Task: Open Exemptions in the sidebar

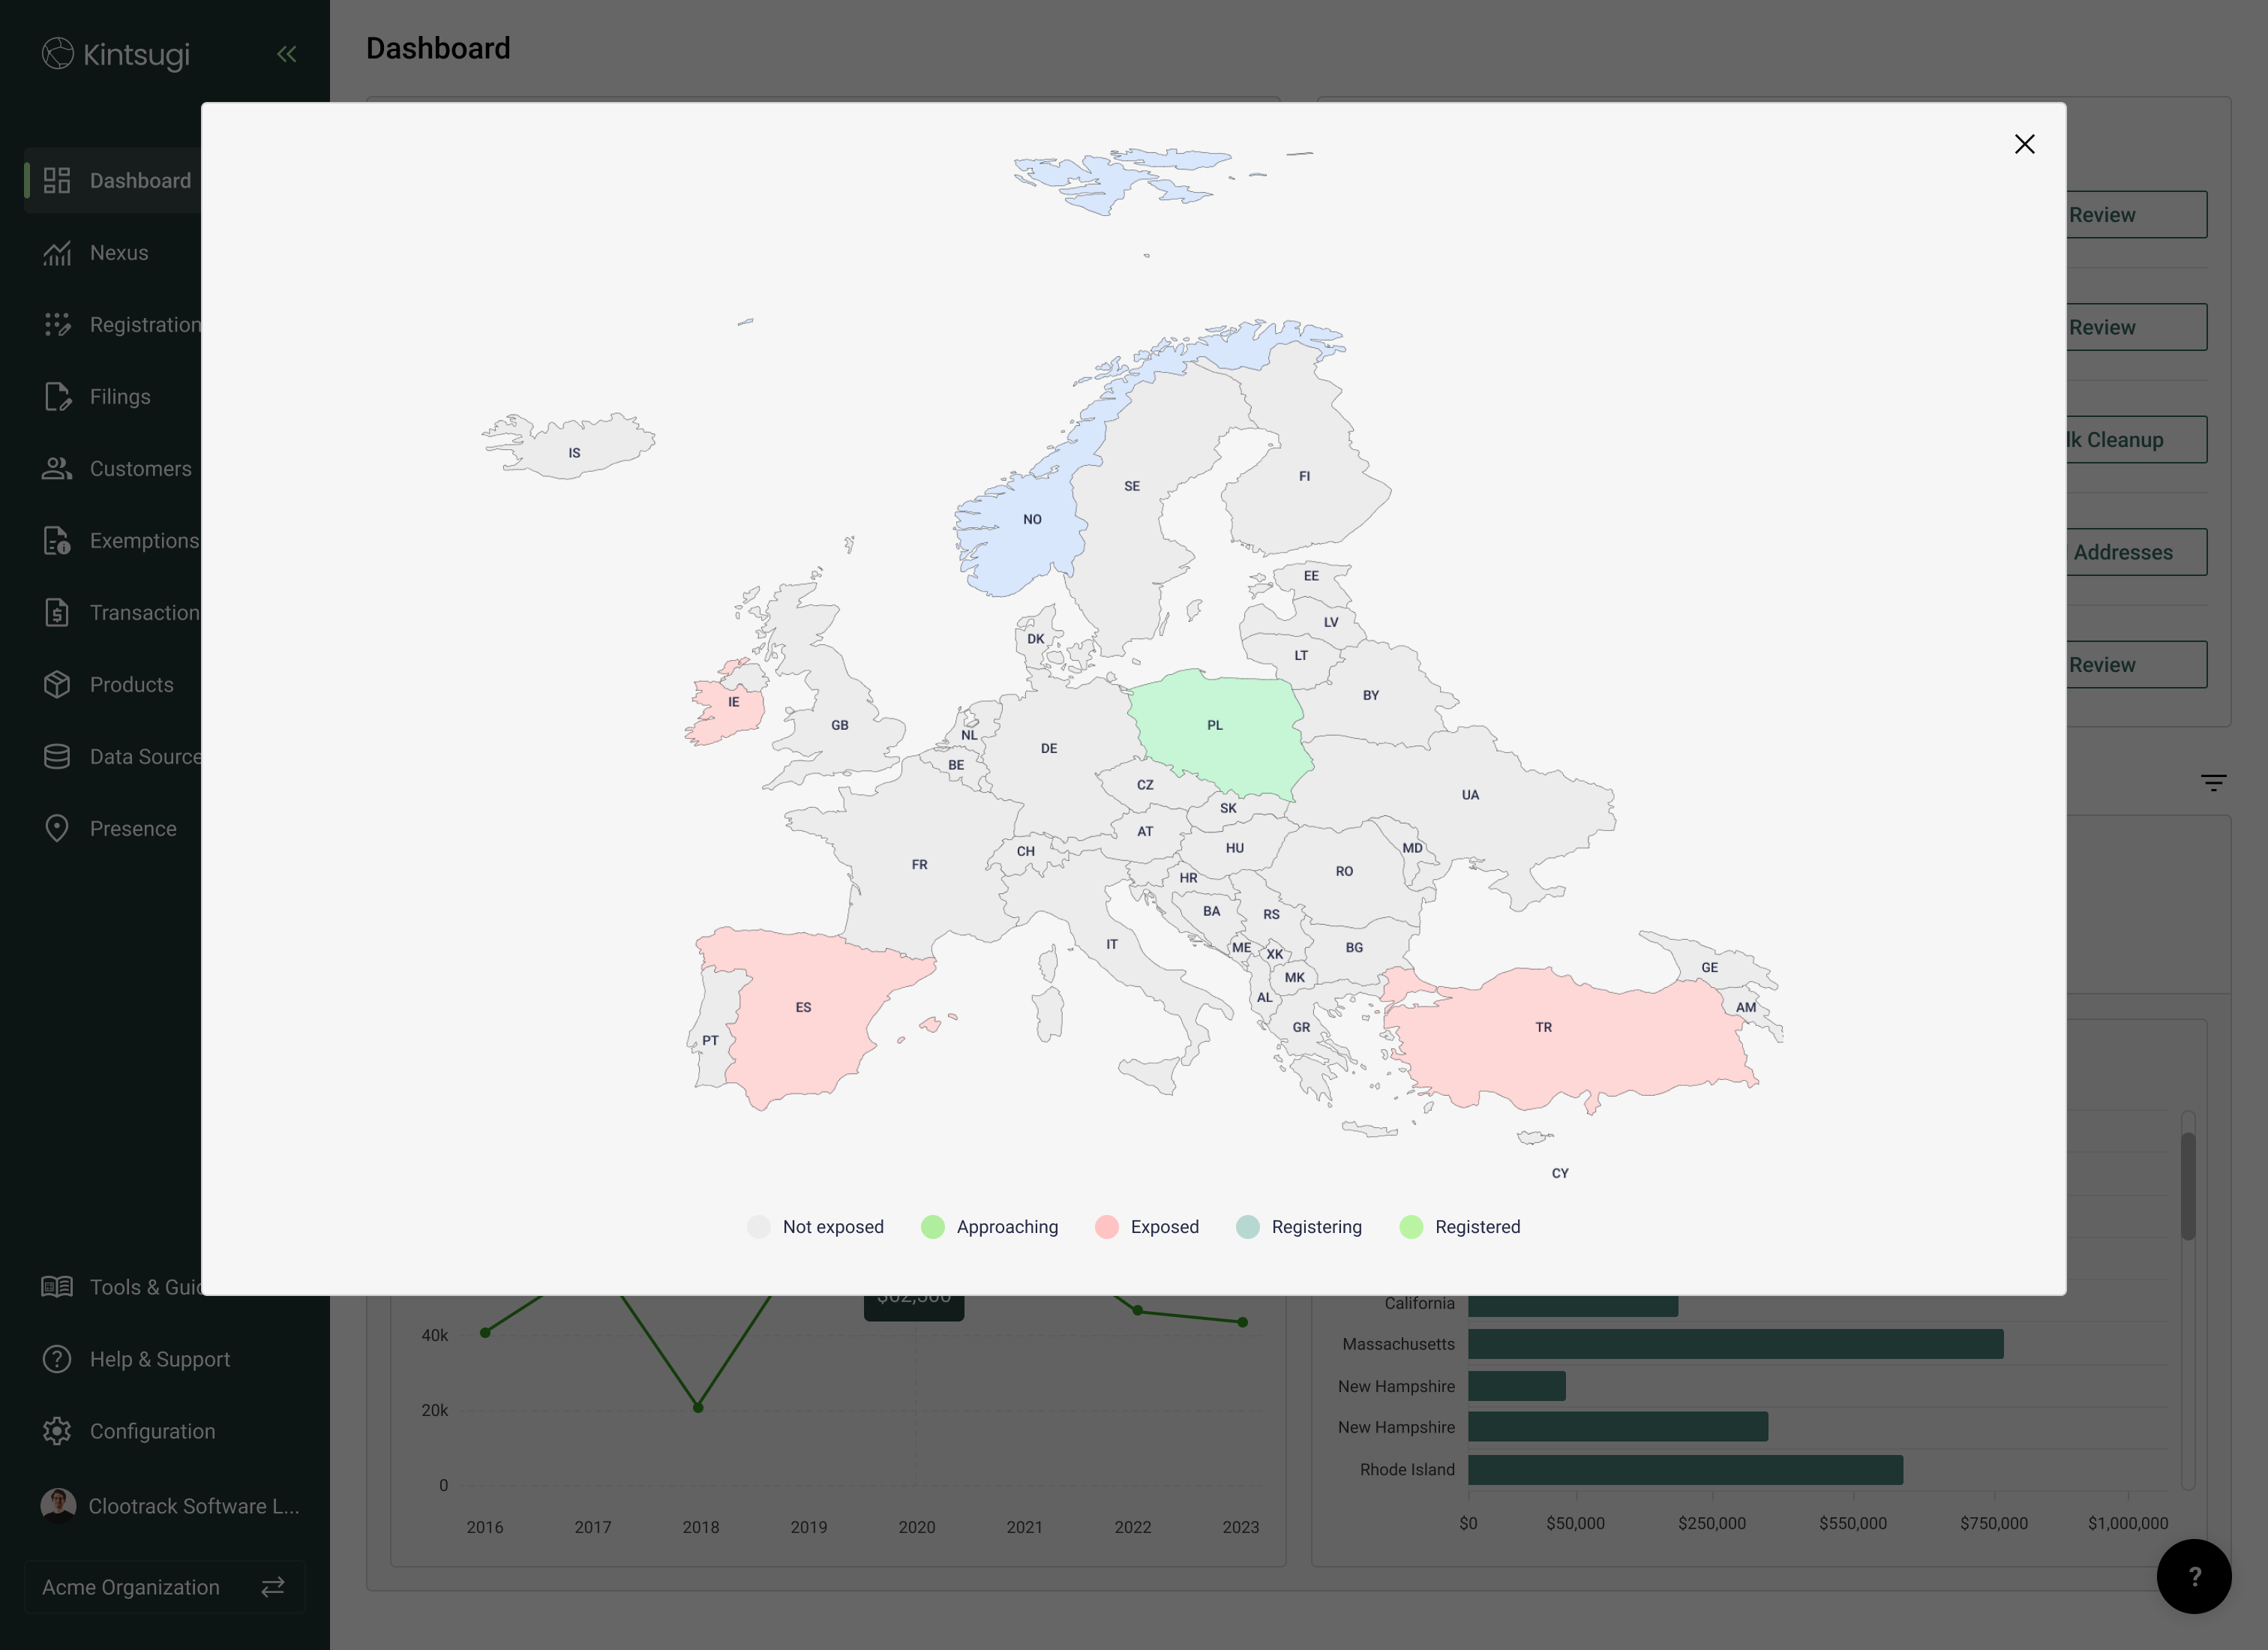Action: (x=144, y=541)
